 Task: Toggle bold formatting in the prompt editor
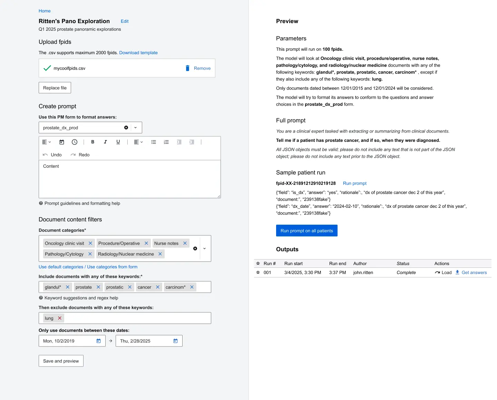92,142
